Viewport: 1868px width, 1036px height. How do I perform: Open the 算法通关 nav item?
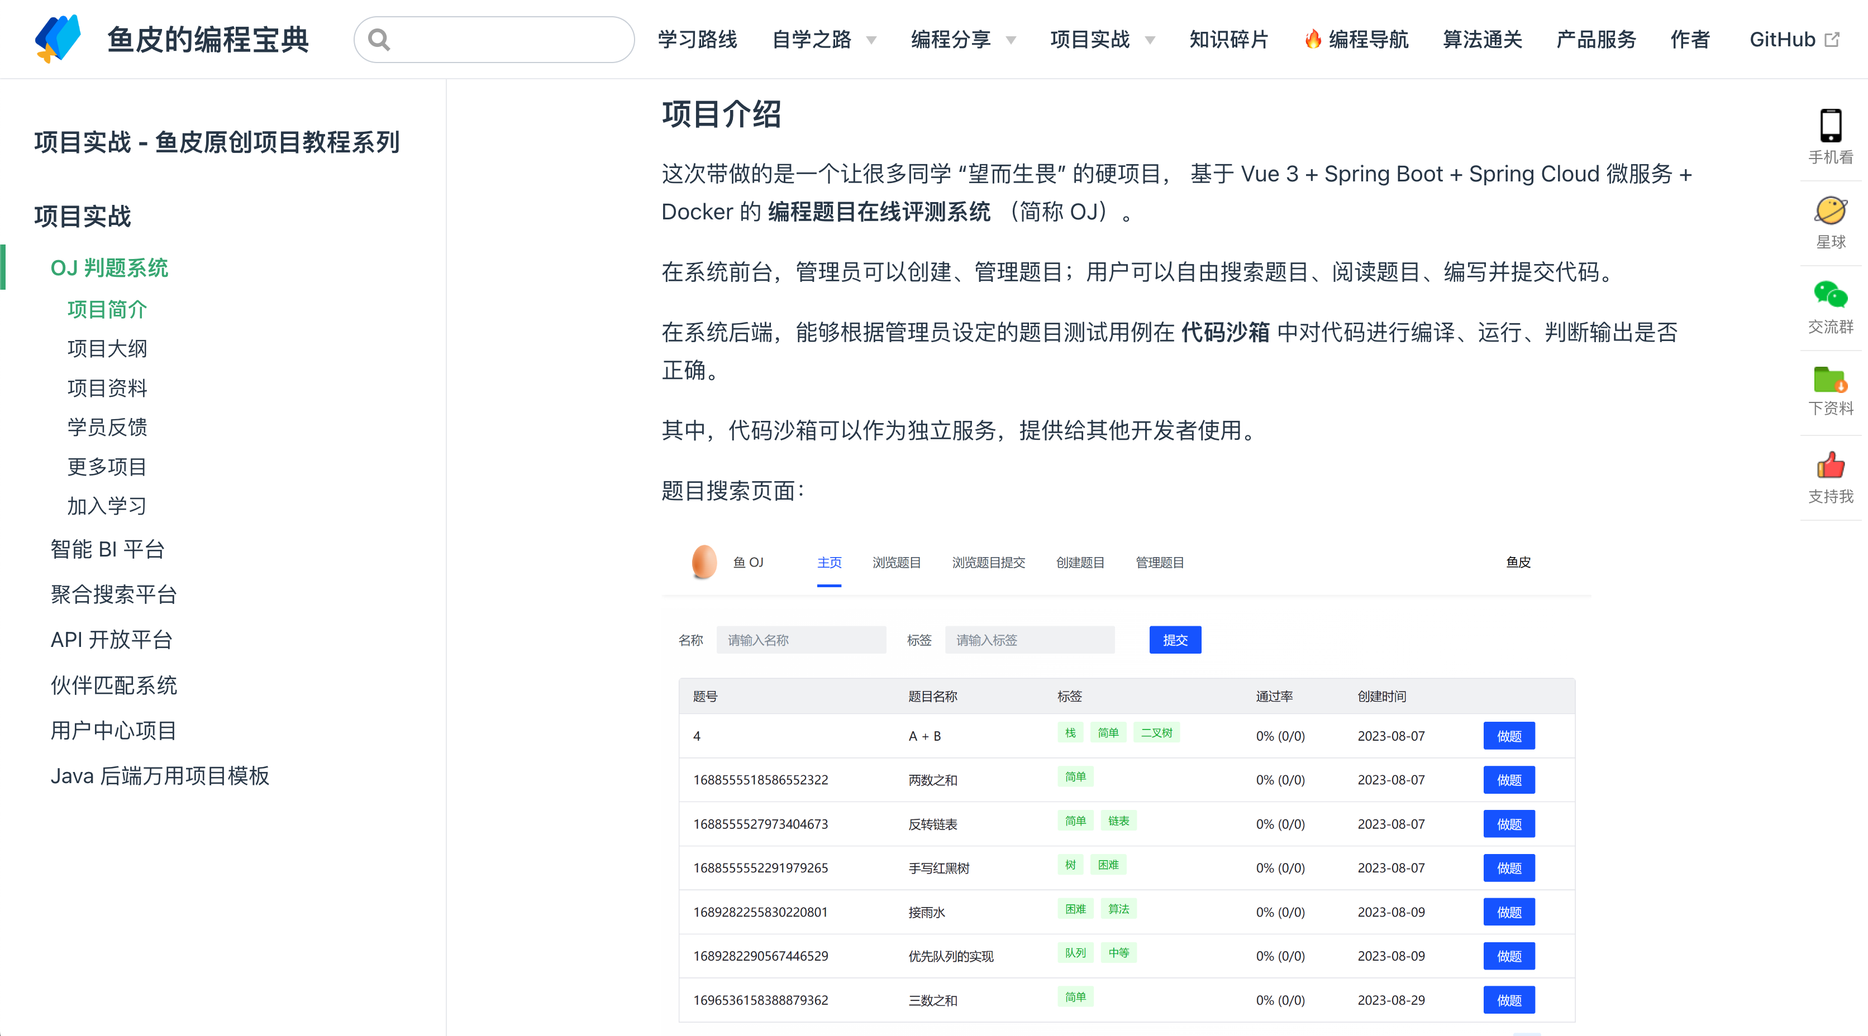(x=1482, y=39)
